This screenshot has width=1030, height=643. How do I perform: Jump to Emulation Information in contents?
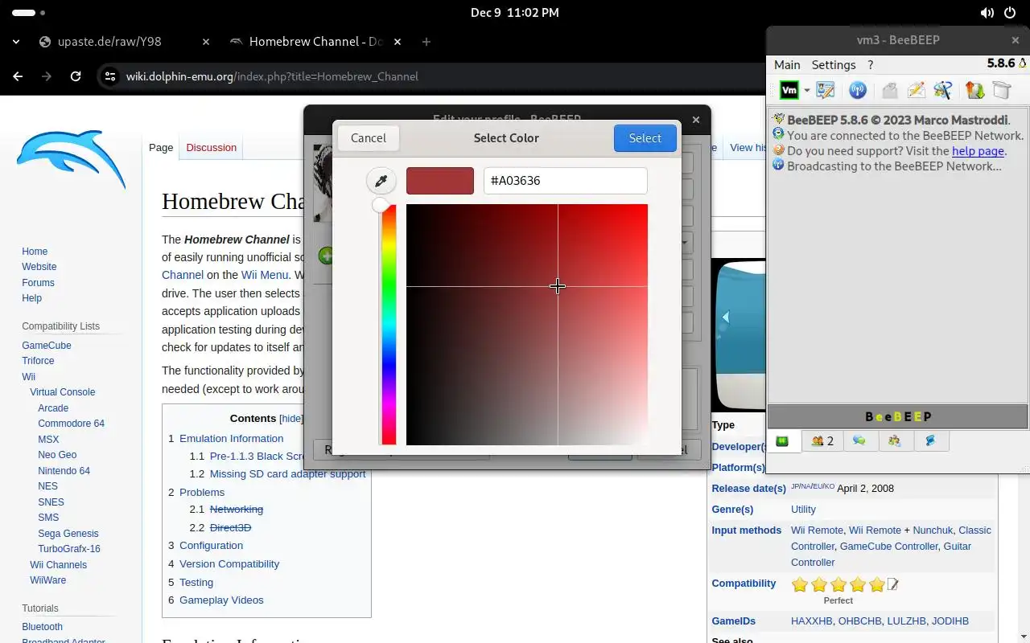pos(231,438)
